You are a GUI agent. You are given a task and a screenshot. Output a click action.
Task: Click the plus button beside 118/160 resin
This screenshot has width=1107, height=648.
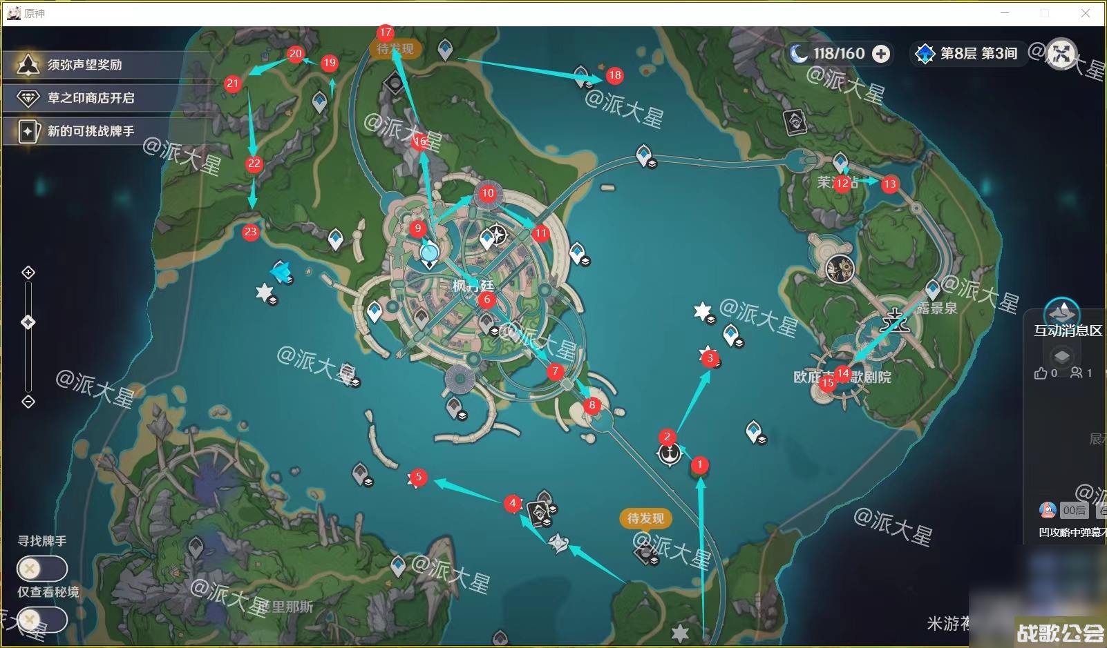tap(881, 54)
